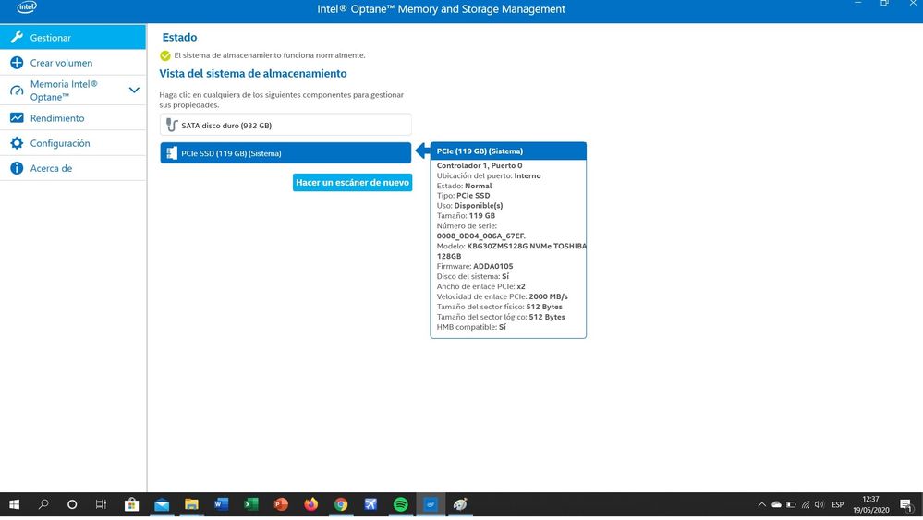The image size is (923, 520).
Task: Click the Intel logo in title bar
Action: tap(27, 7)
